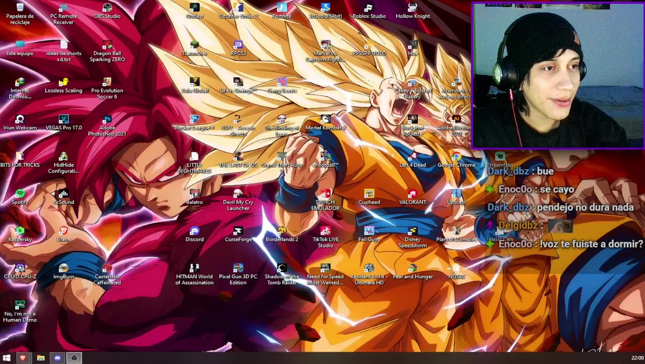Open Fall Guys shortcut

tap(369, 234)
